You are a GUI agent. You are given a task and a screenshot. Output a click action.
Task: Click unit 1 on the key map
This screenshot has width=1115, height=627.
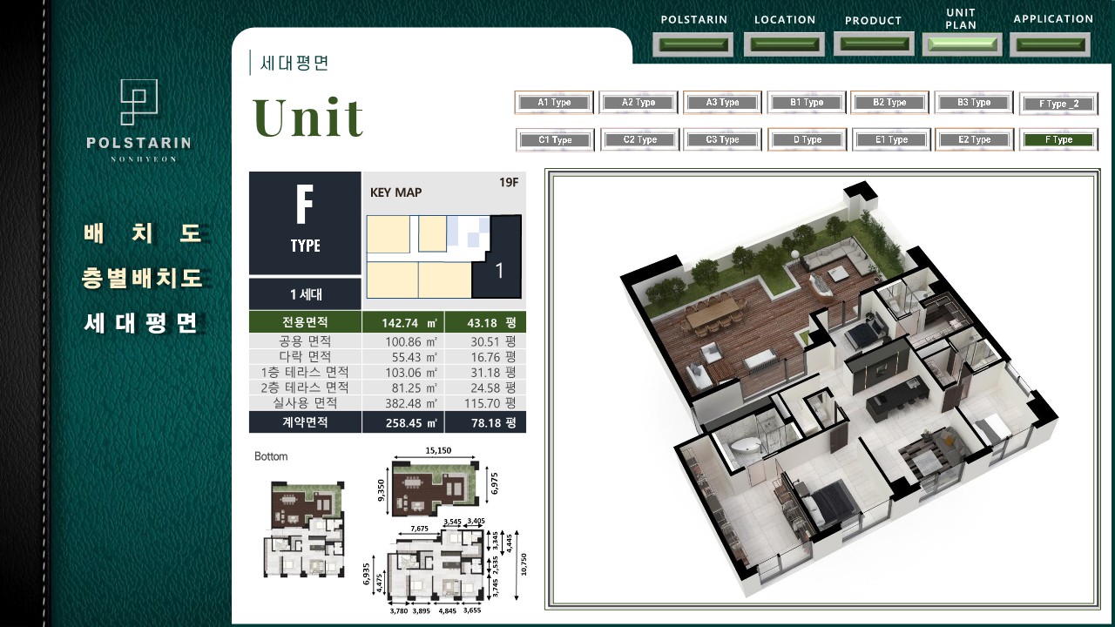point(498,270)
